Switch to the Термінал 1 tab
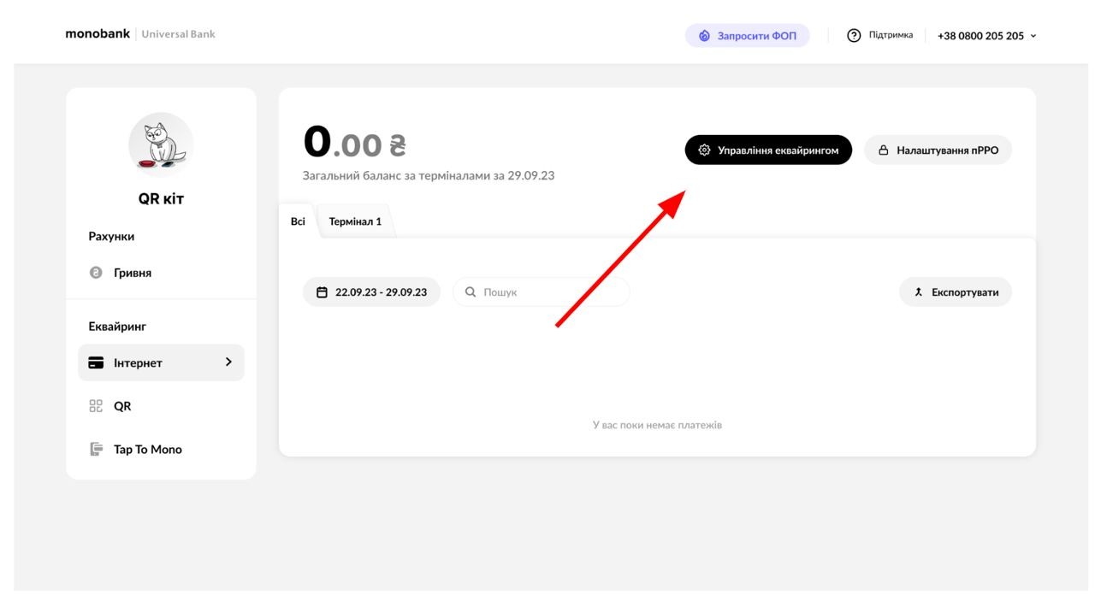 tap(355, 222)
